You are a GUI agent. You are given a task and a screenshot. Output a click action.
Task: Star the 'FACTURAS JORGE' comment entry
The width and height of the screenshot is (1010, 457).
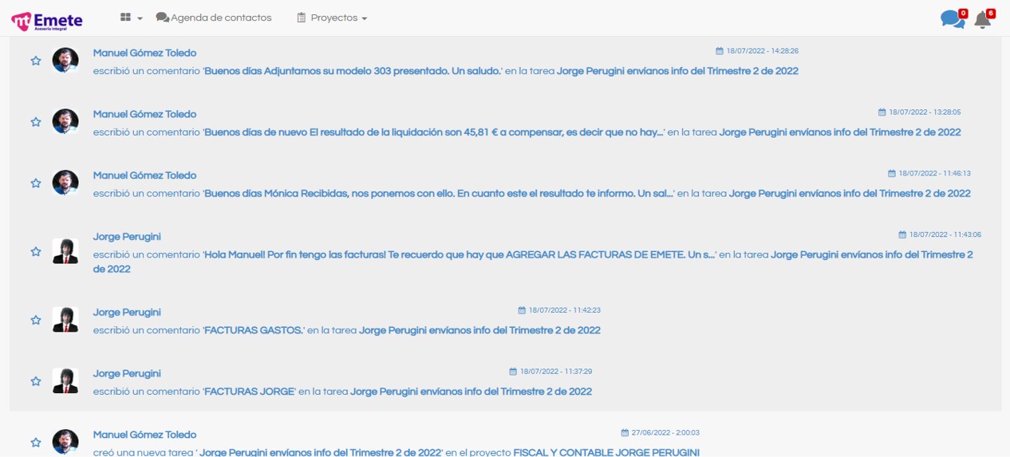pos(36,381)
